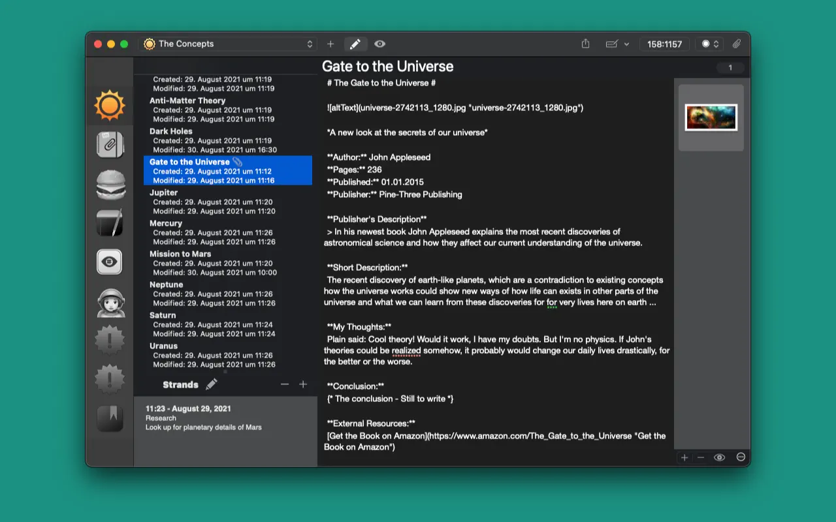Click the share icon in toolbar
The image size is (836, 522).
click(585, 44)
